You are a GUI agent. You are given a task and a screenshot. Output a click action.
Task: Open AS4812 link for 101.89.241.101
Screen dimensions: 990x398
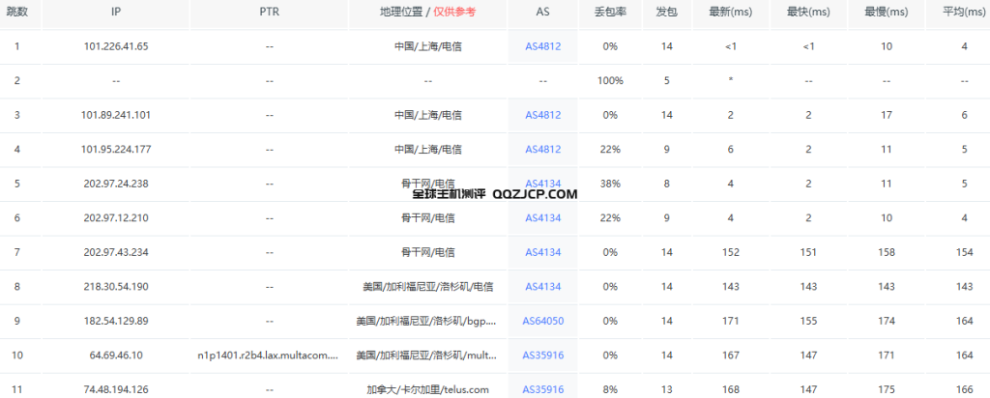tap(543, 115)
